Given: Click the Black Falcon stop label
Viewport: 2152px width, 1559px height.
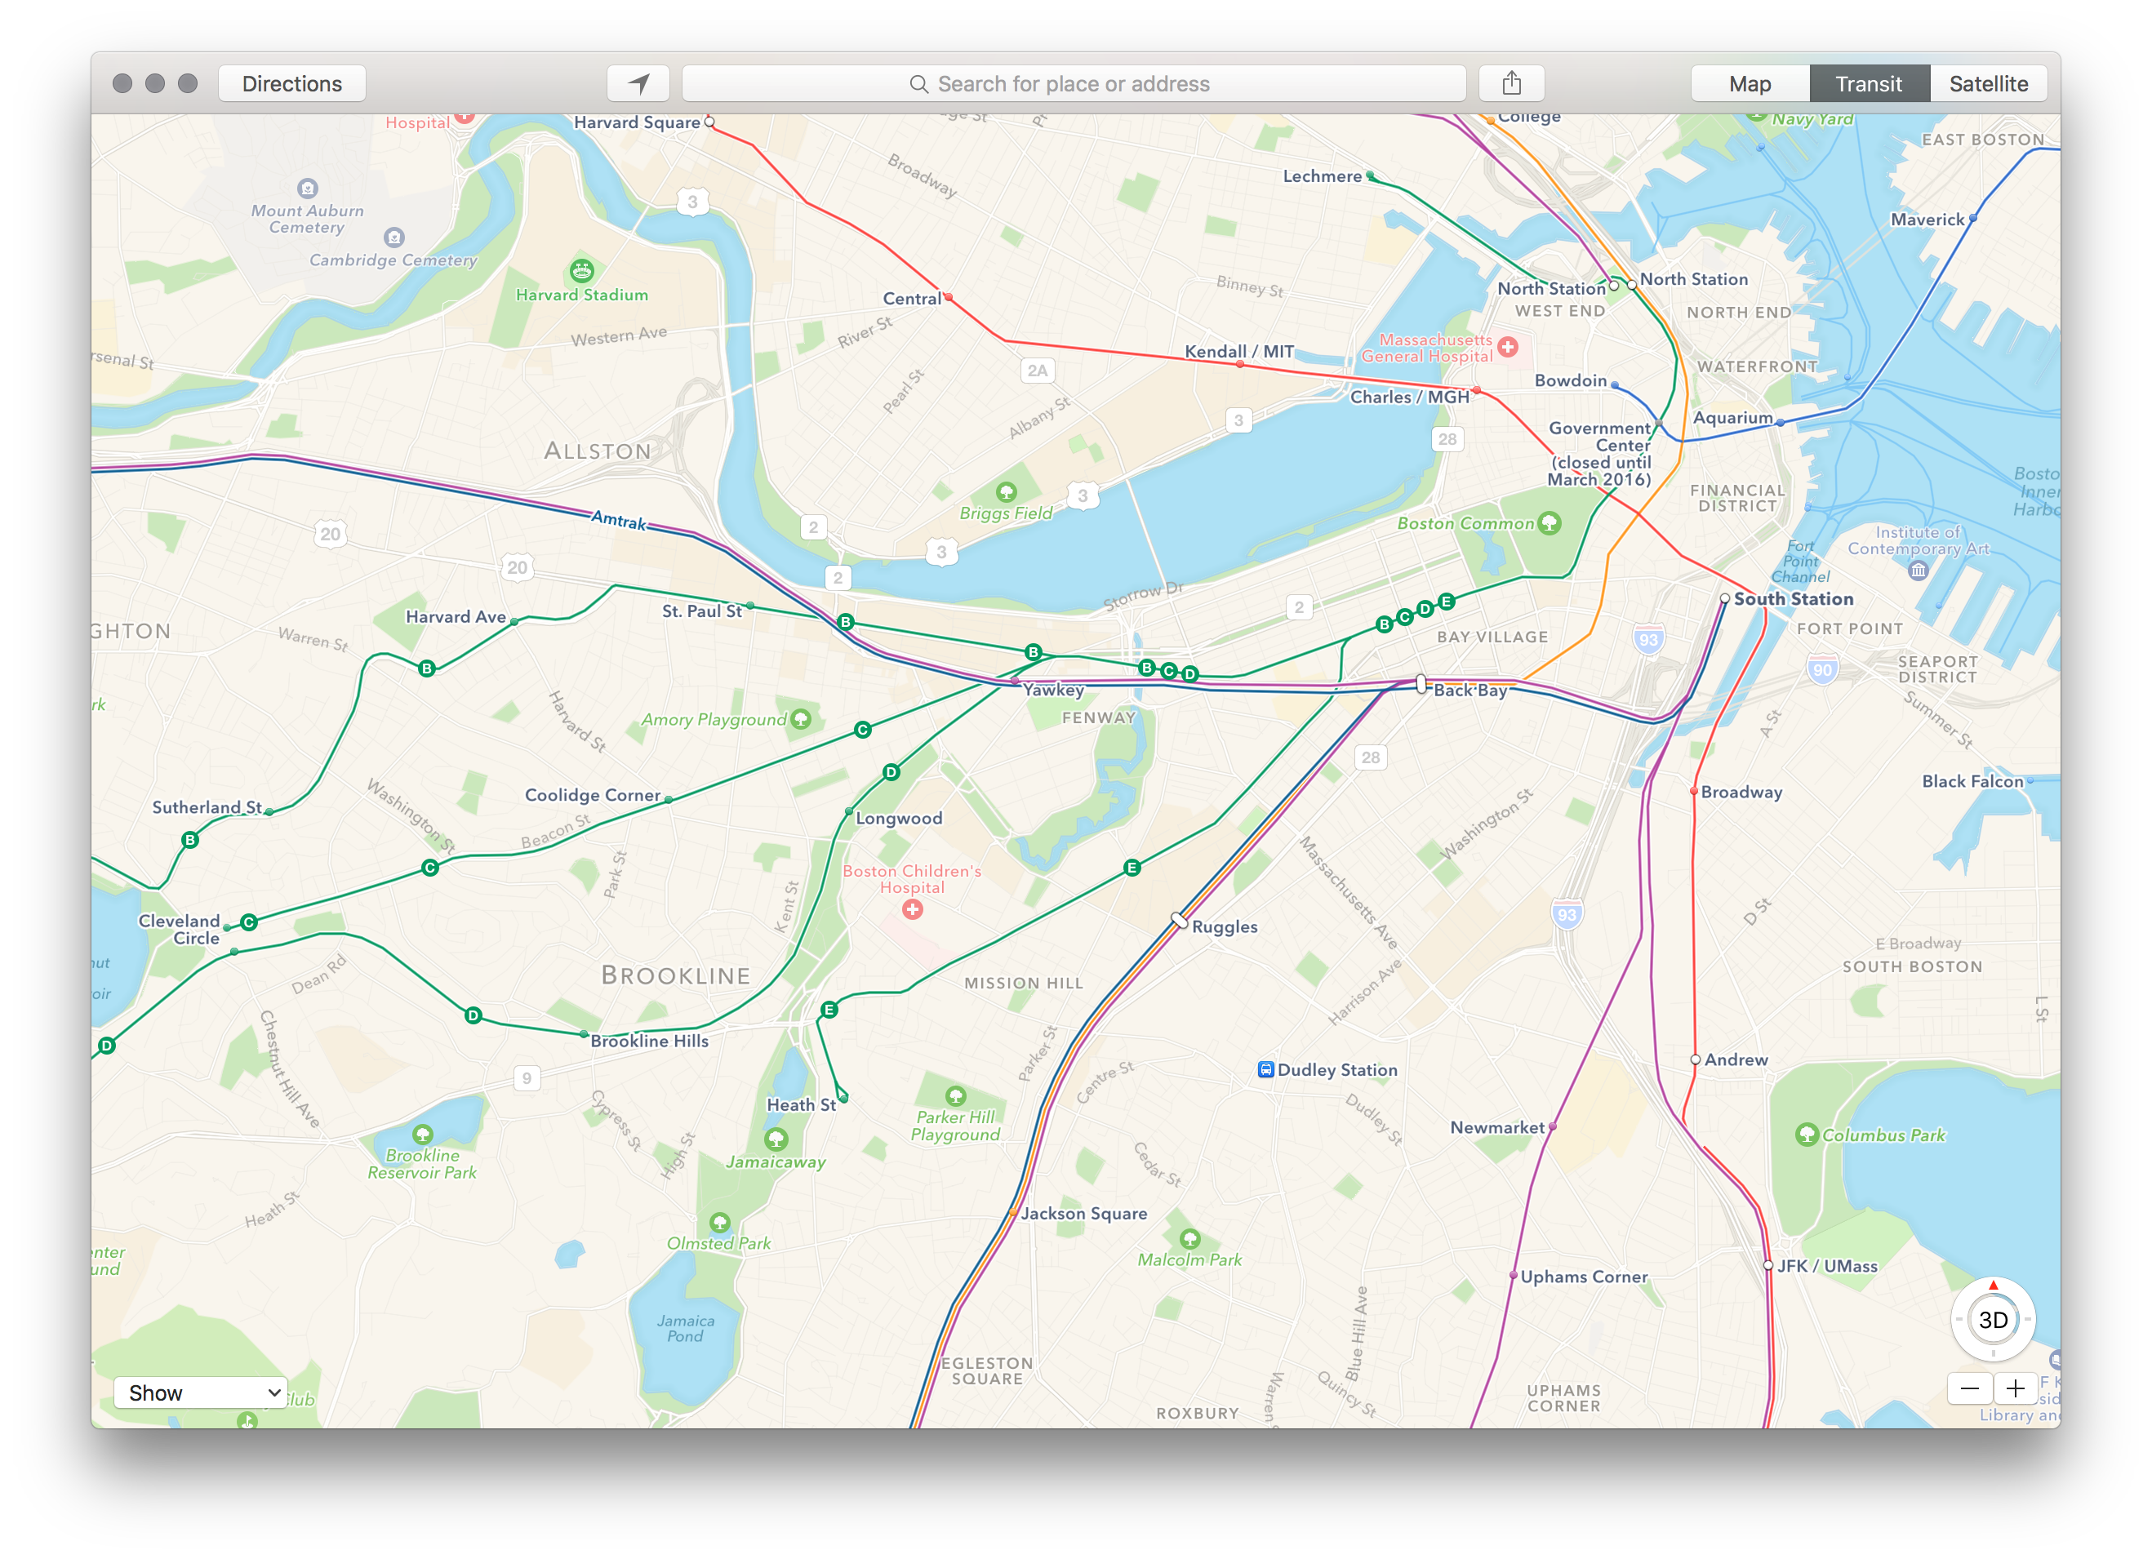Looking at the screenshot, I should (1972, 781).
